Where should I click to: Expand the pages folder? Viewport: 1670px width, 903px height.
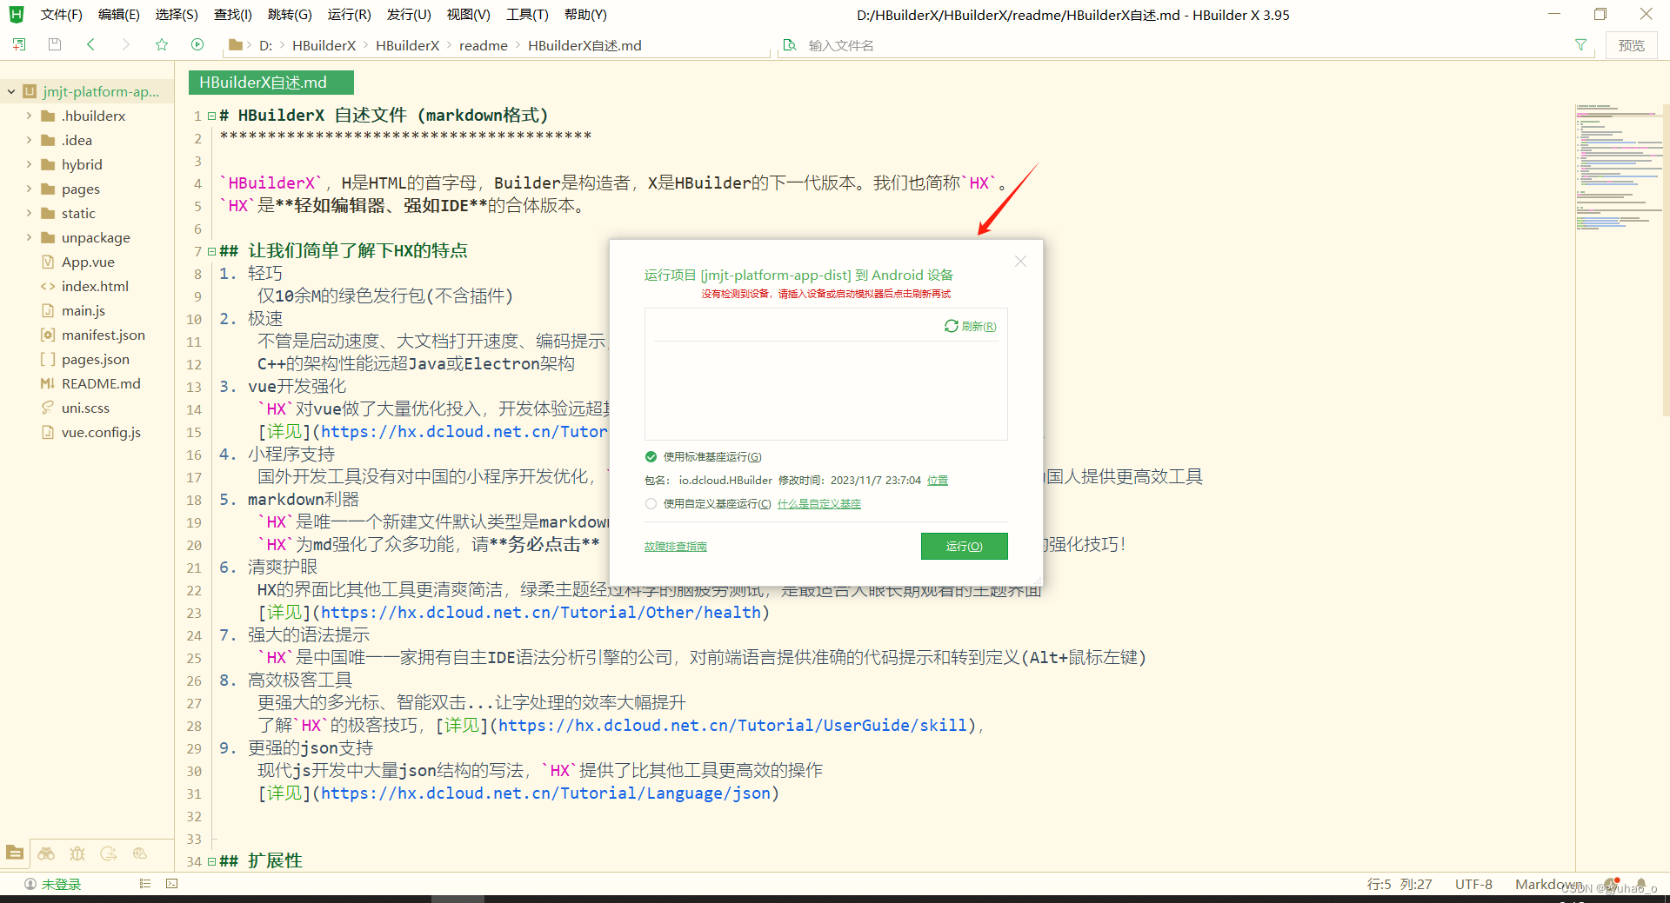tap(29, 189)
